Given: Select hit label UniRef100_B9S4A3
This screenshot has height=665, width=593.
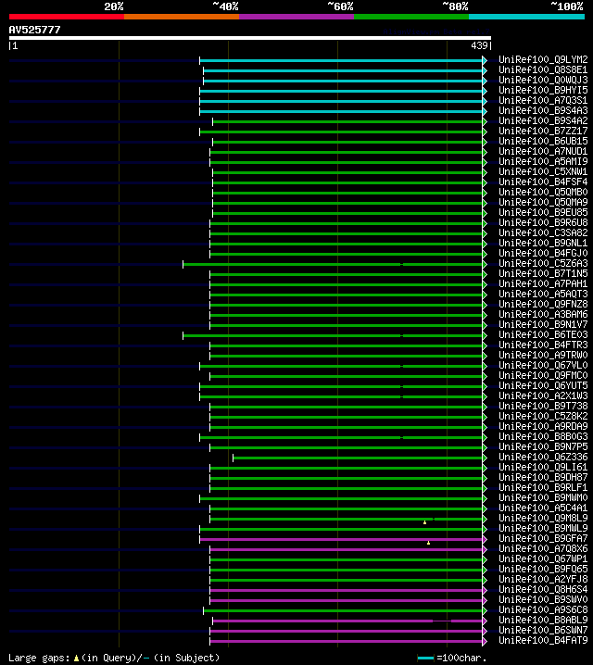Looking at the screenshot, I should 543,111.
